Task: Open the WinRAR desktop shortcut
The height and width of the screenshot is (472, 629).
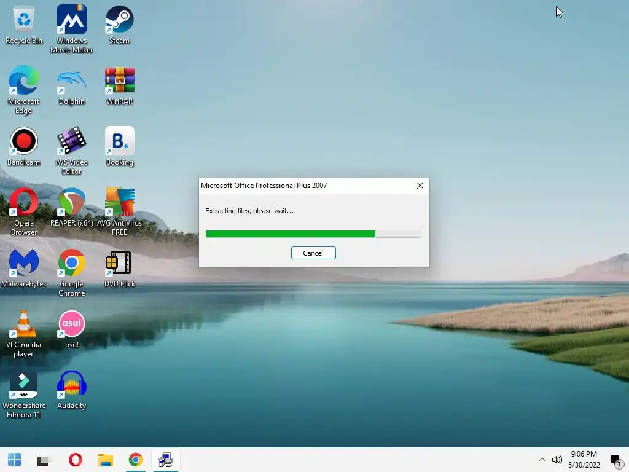Action: (120, 86)
